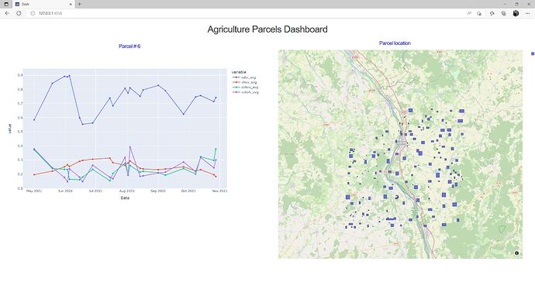
Task: Go back with the browser back arrow
Action: tap(7, 13)
